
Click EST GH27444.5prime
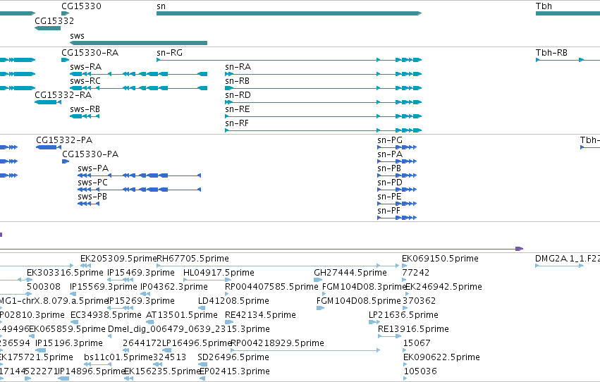pyautogui.click(x=318, y=280)
